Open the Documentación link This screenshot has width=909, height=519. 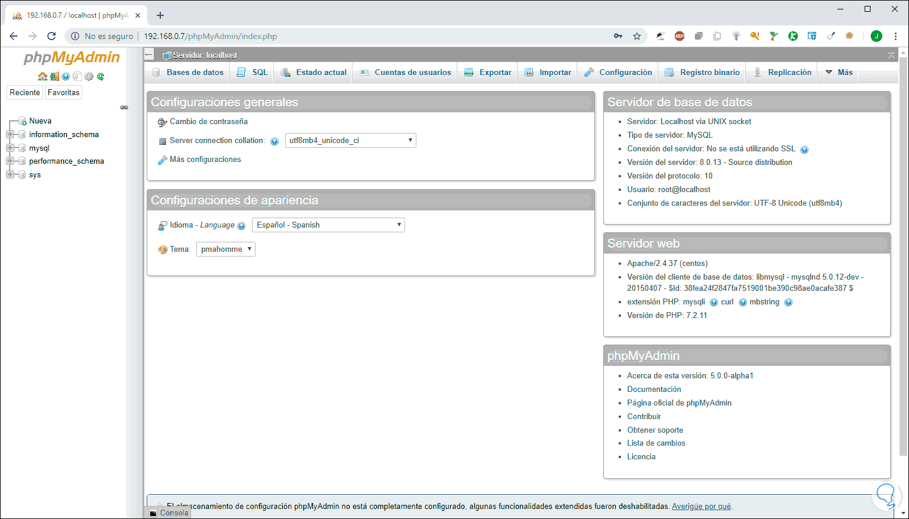(654, 390)
